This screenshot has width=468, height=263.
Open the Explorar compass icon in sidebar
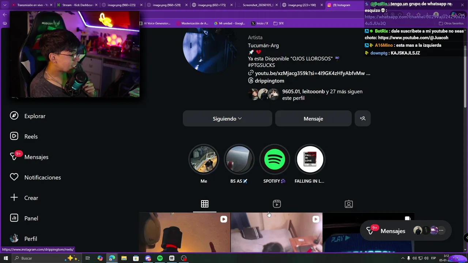coord(14,116)
